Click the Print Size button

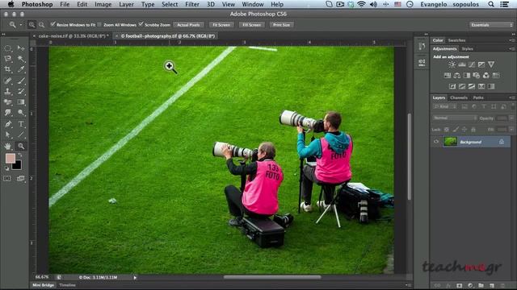[281, 25]
